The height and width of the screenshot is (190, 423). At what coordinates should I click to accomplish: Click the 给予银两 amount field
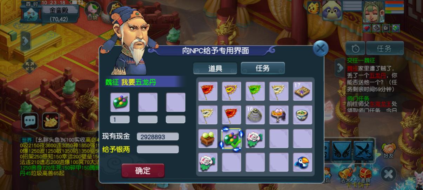[157, 149]
